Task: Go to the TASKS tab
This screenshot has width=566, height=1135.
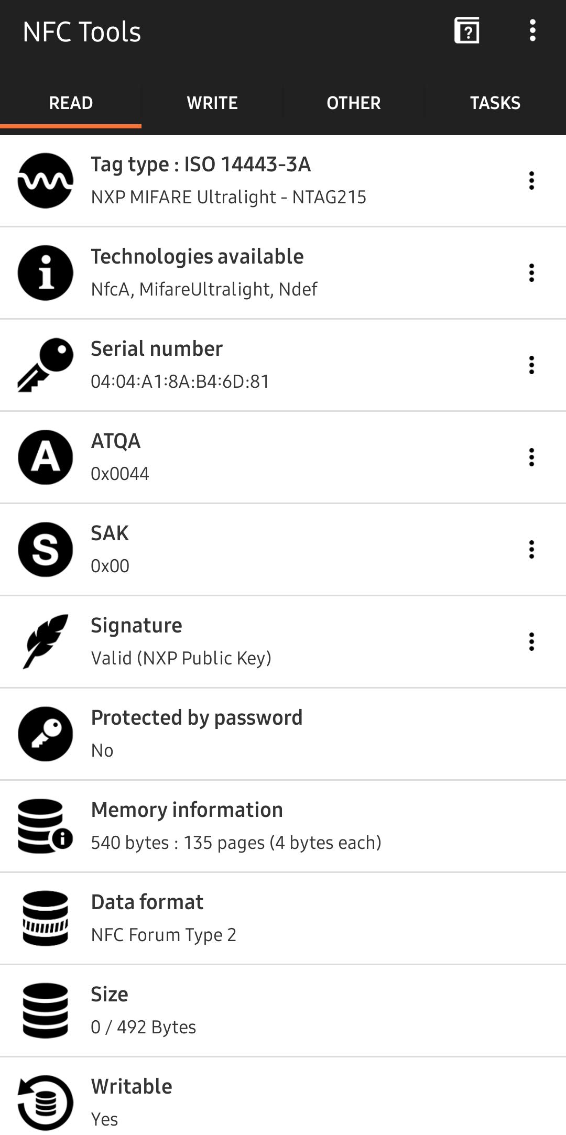Action: click(495, 103)
